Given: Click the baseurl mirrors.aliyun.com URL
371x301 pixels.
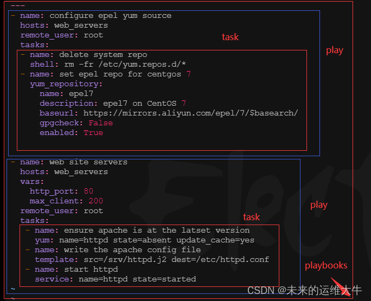Looking at the screenshot, I should pyautogui.click(x=191, y=113).
